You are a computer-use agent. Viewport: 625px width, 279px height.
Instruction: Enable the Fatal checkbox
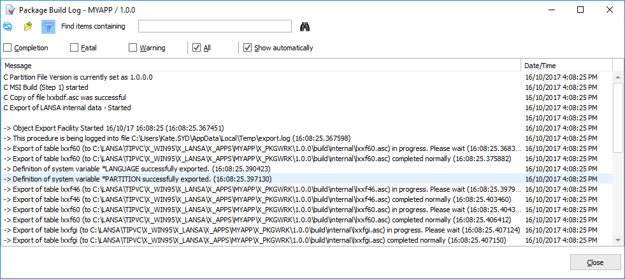74,48
